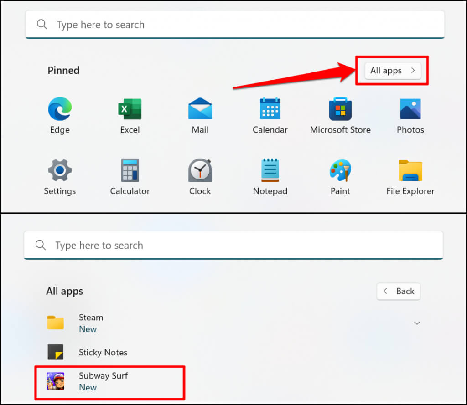Click the magnifier icon in the Pinned panel's search box

click(x=42, y=25)
